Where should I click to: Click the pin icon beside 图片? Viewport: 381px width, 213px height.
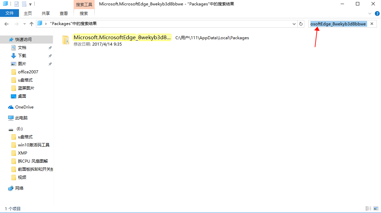(x=50, y=64)
